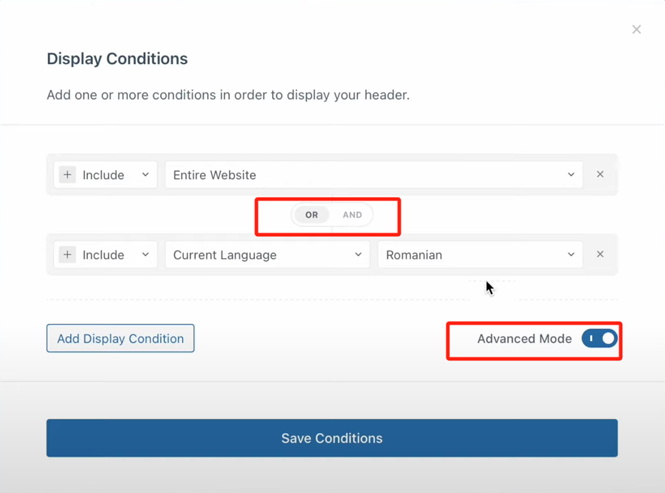Click the Add Display Condition button
This screenshot has height=493, width=665.
120,338
